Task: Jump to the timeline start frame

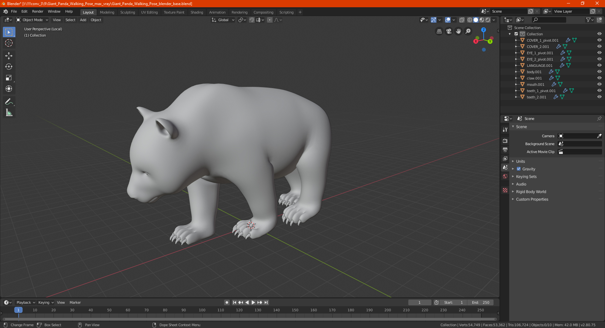Action: click(x=234, y=302)
